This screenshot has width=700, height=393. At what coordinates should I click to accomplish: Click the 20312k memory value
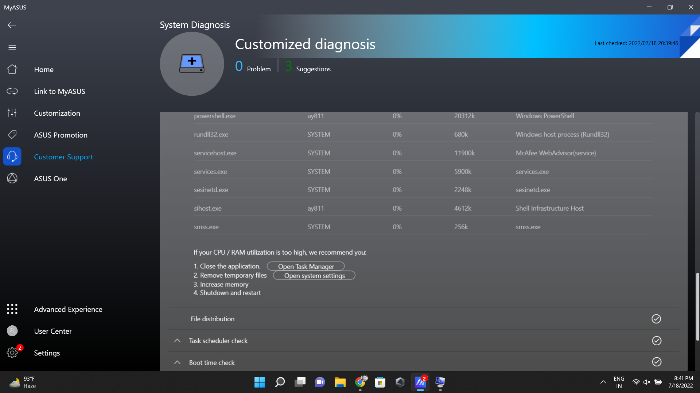coord(464,116)
